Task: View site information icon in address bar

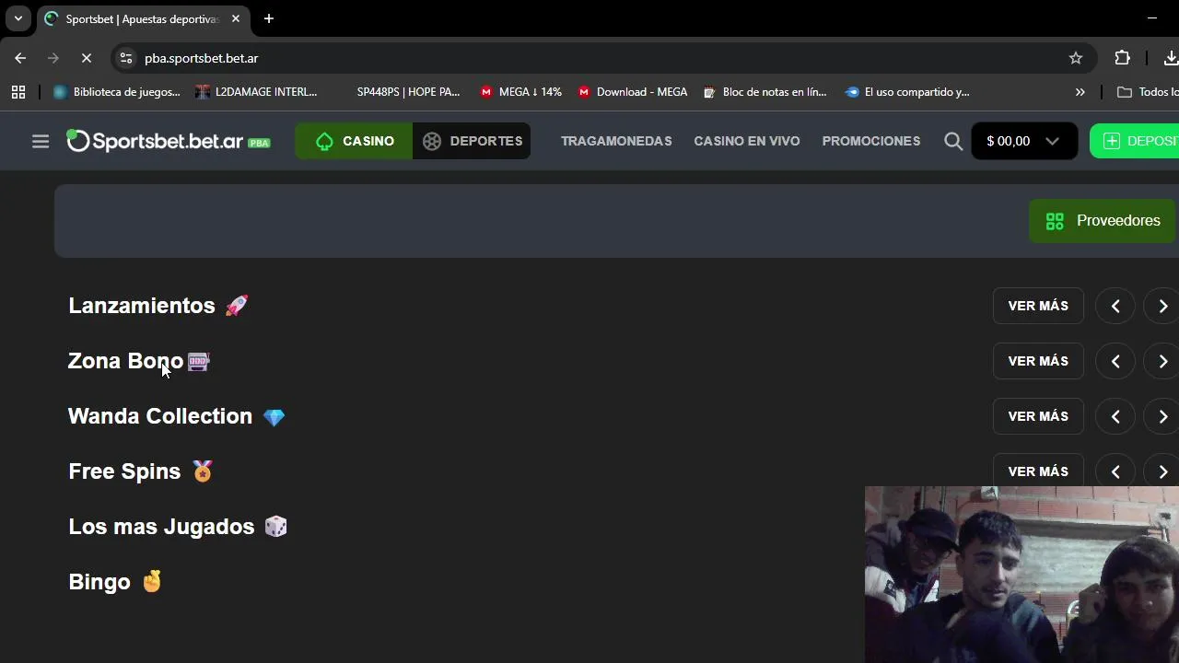Action: pos(126,58)
